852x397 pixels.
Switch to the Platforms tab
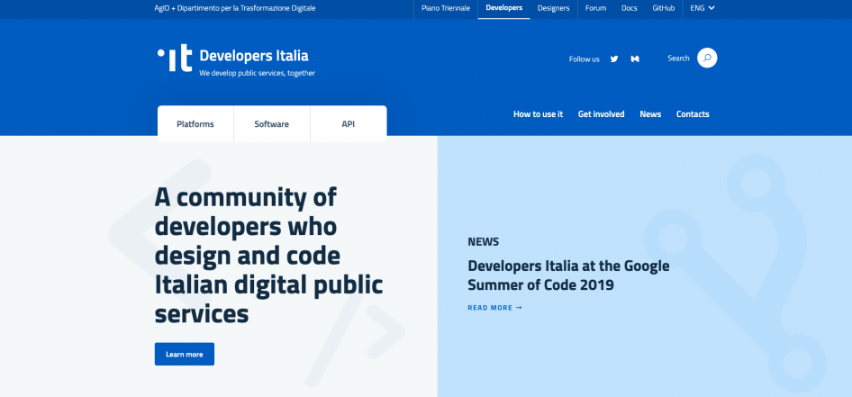pyautogui.click(x=195, y=124)
